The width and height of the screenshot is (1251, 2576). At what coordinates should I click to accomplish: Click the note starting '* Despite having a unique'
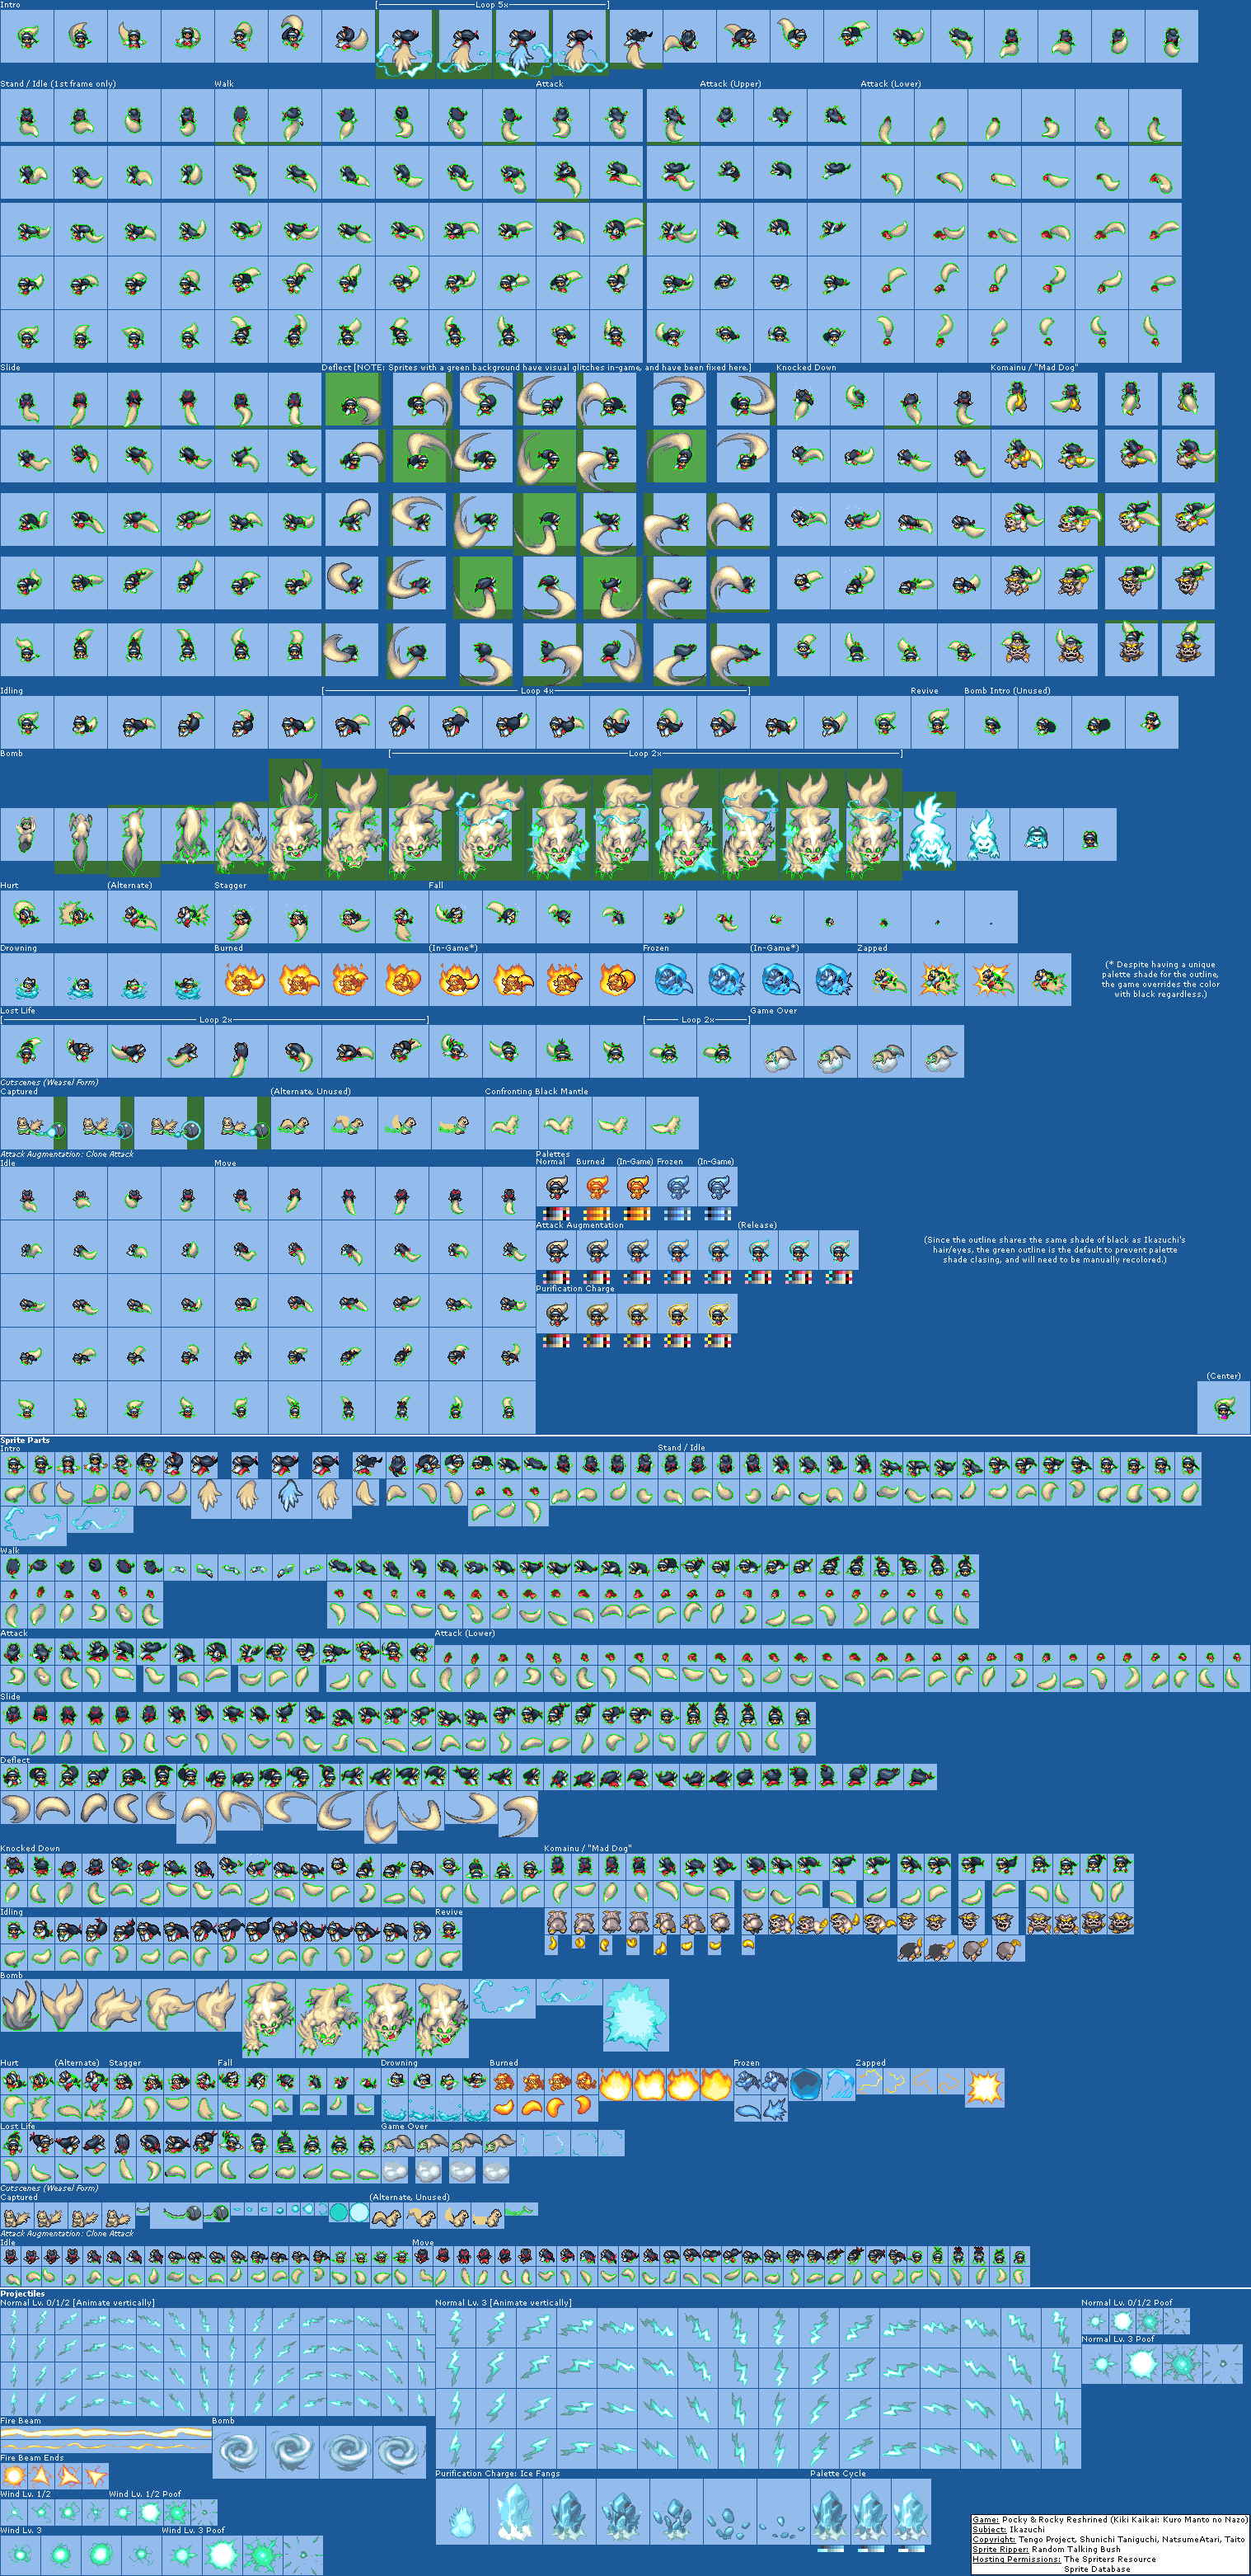click(1160, 980)
